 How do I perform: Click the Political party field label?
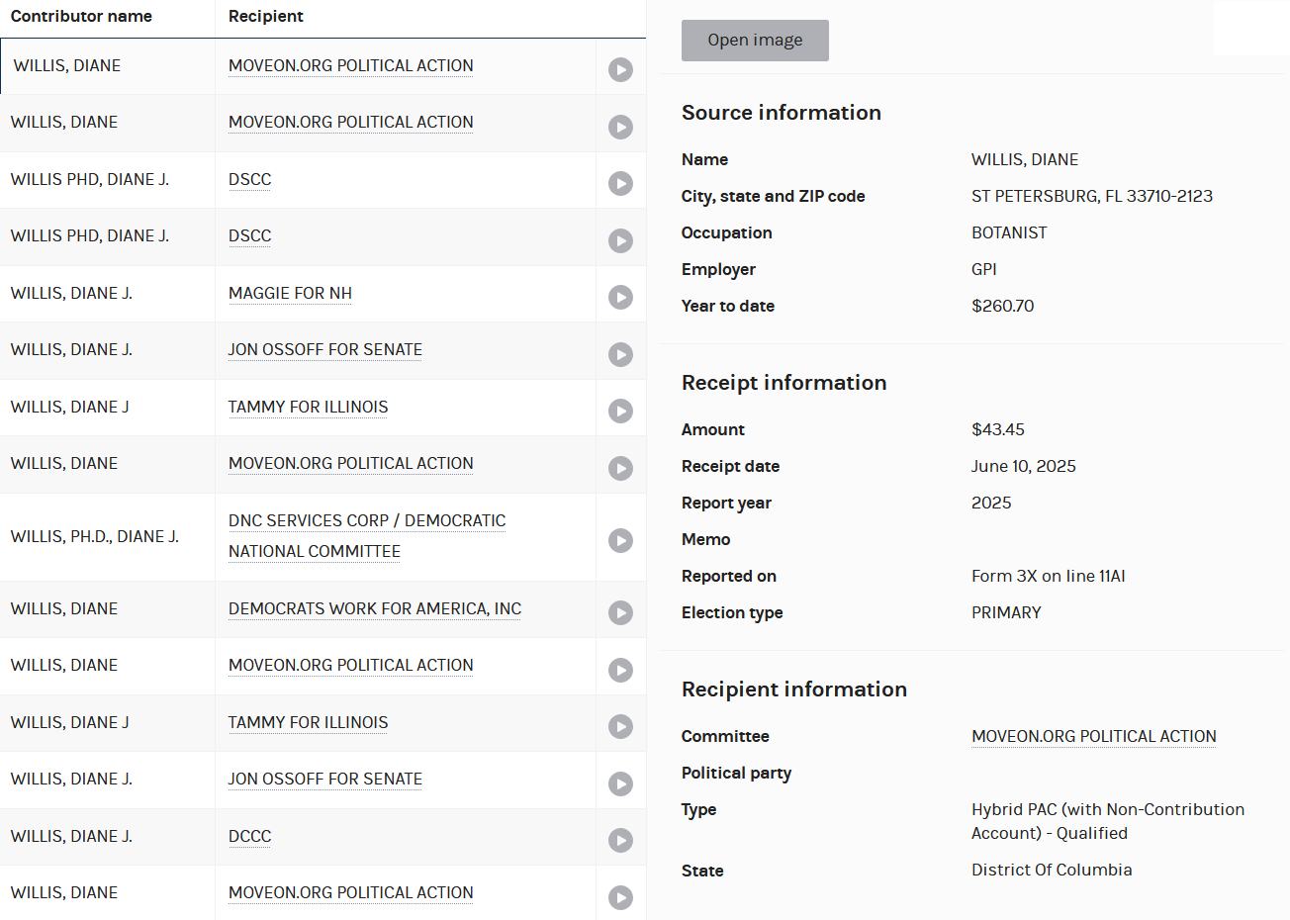736,773
